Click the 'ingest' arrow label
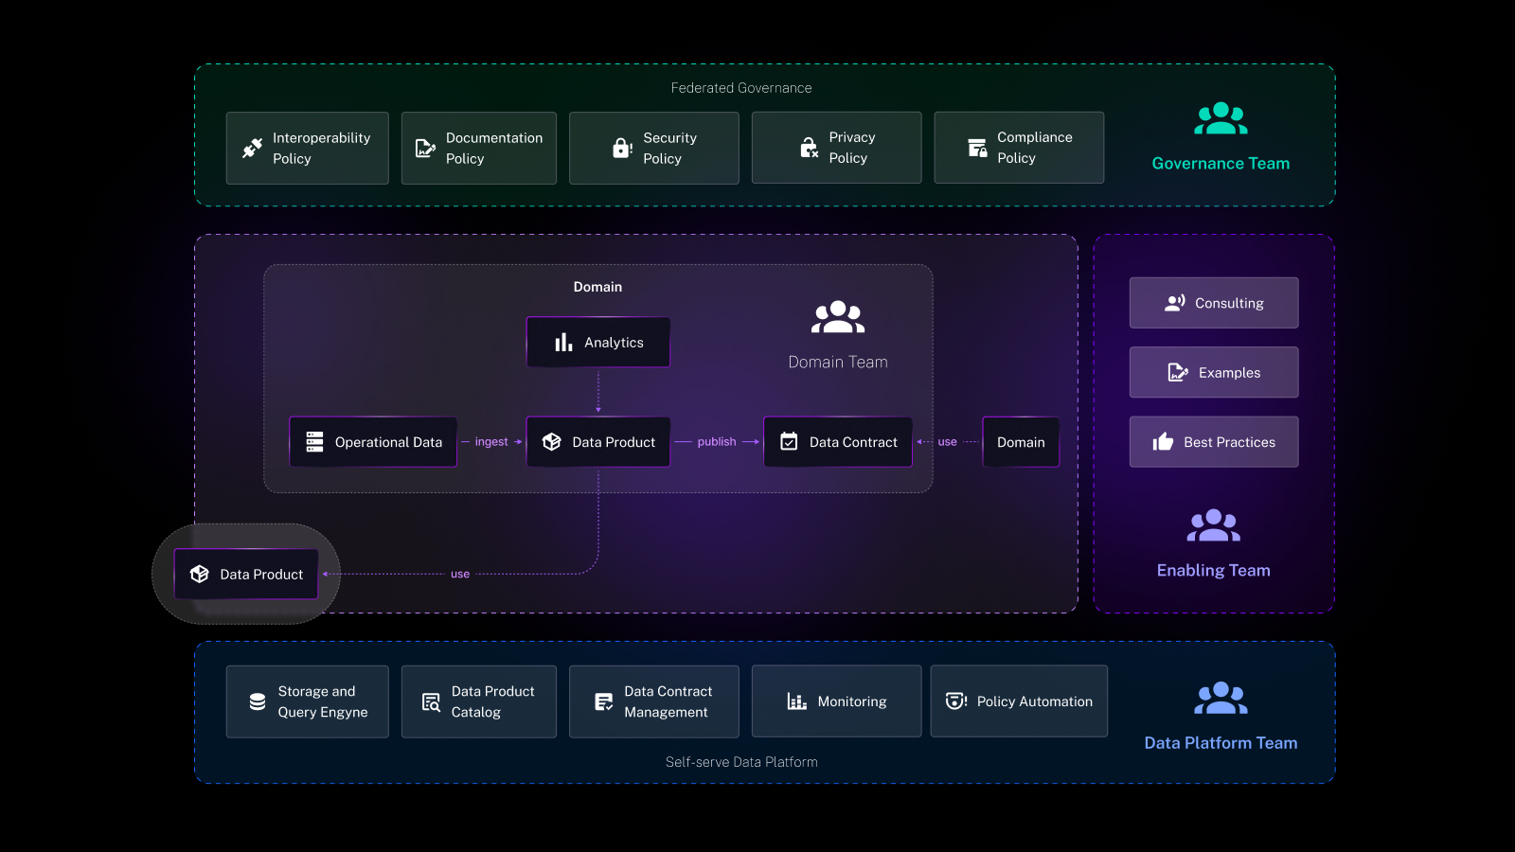 491,442
